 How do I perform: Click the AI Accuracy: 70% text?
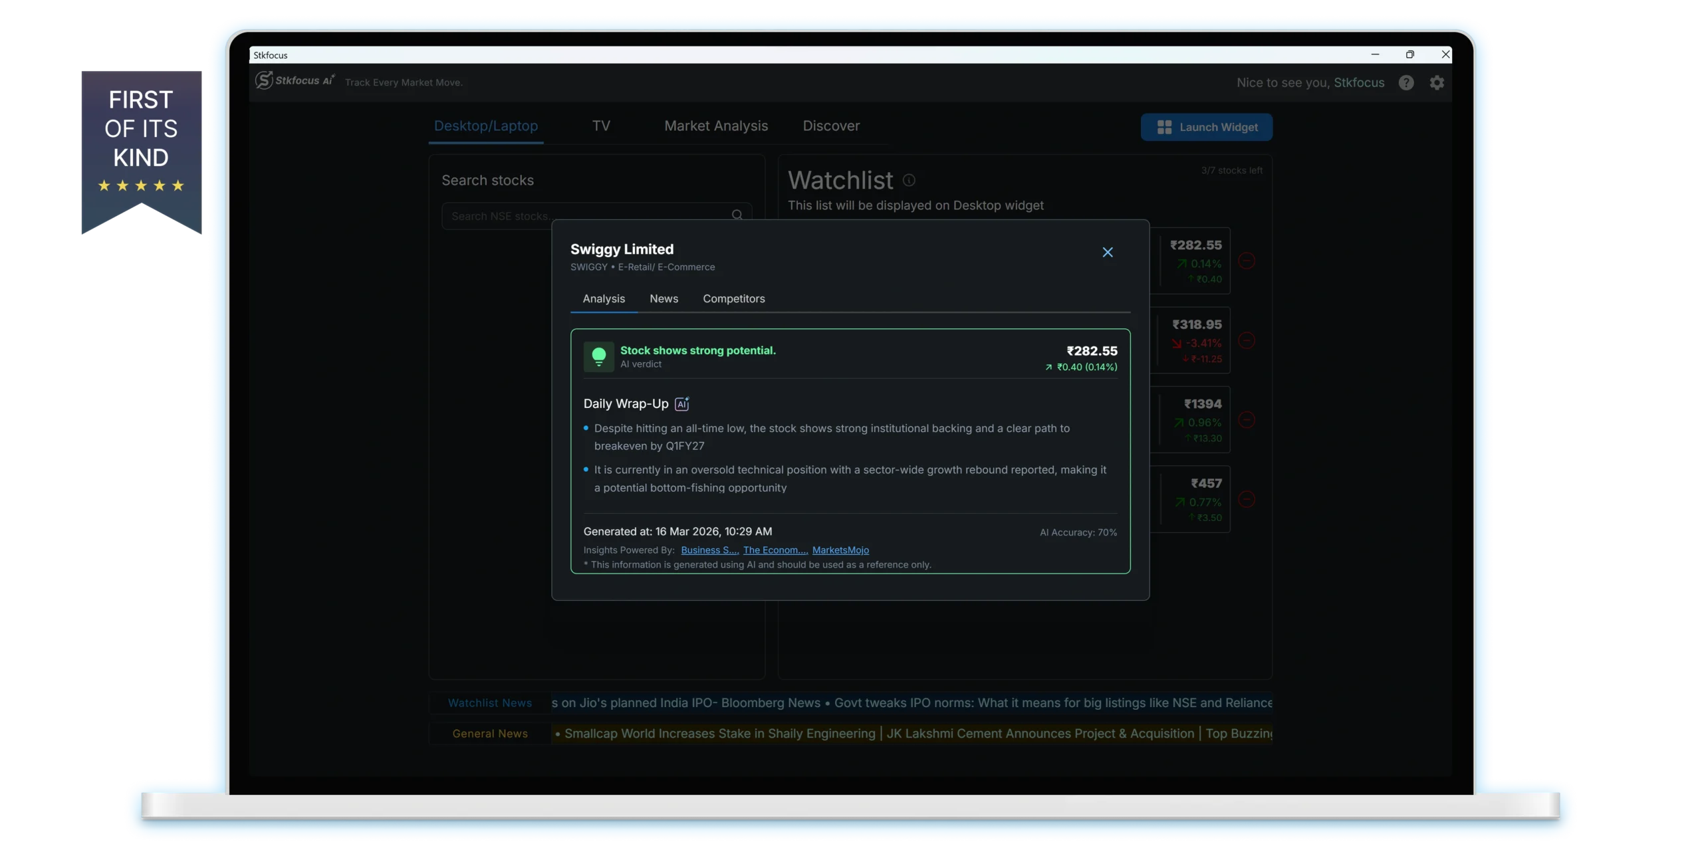pos(1078,533)
